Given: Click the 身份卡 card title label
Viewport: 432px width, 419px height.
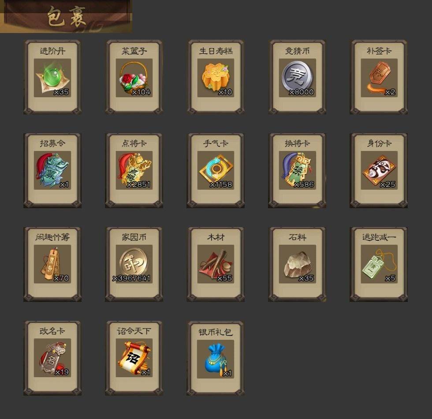Looking at the screenshot, I should 379,143.
